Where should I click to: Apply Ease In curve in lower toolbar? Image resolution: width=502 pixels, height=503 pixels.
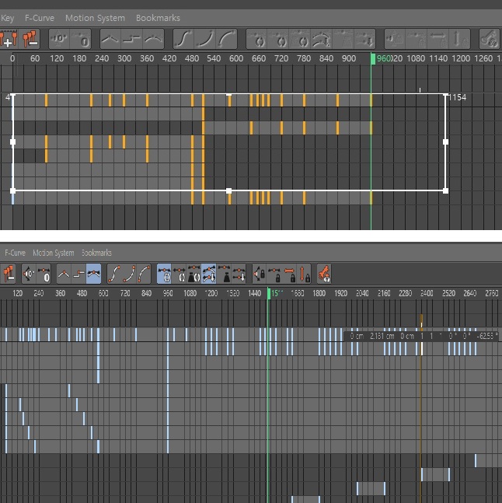[129, 274]
